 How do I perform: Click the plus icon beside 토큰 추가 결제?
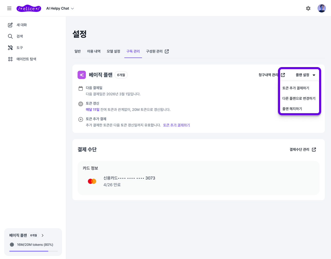pos(80,119)
